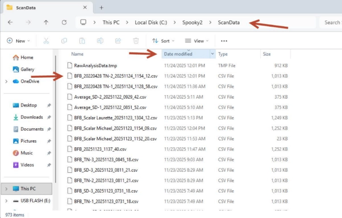
Task: Click the Rename icon in toolbar
Action: click(100, 41)
